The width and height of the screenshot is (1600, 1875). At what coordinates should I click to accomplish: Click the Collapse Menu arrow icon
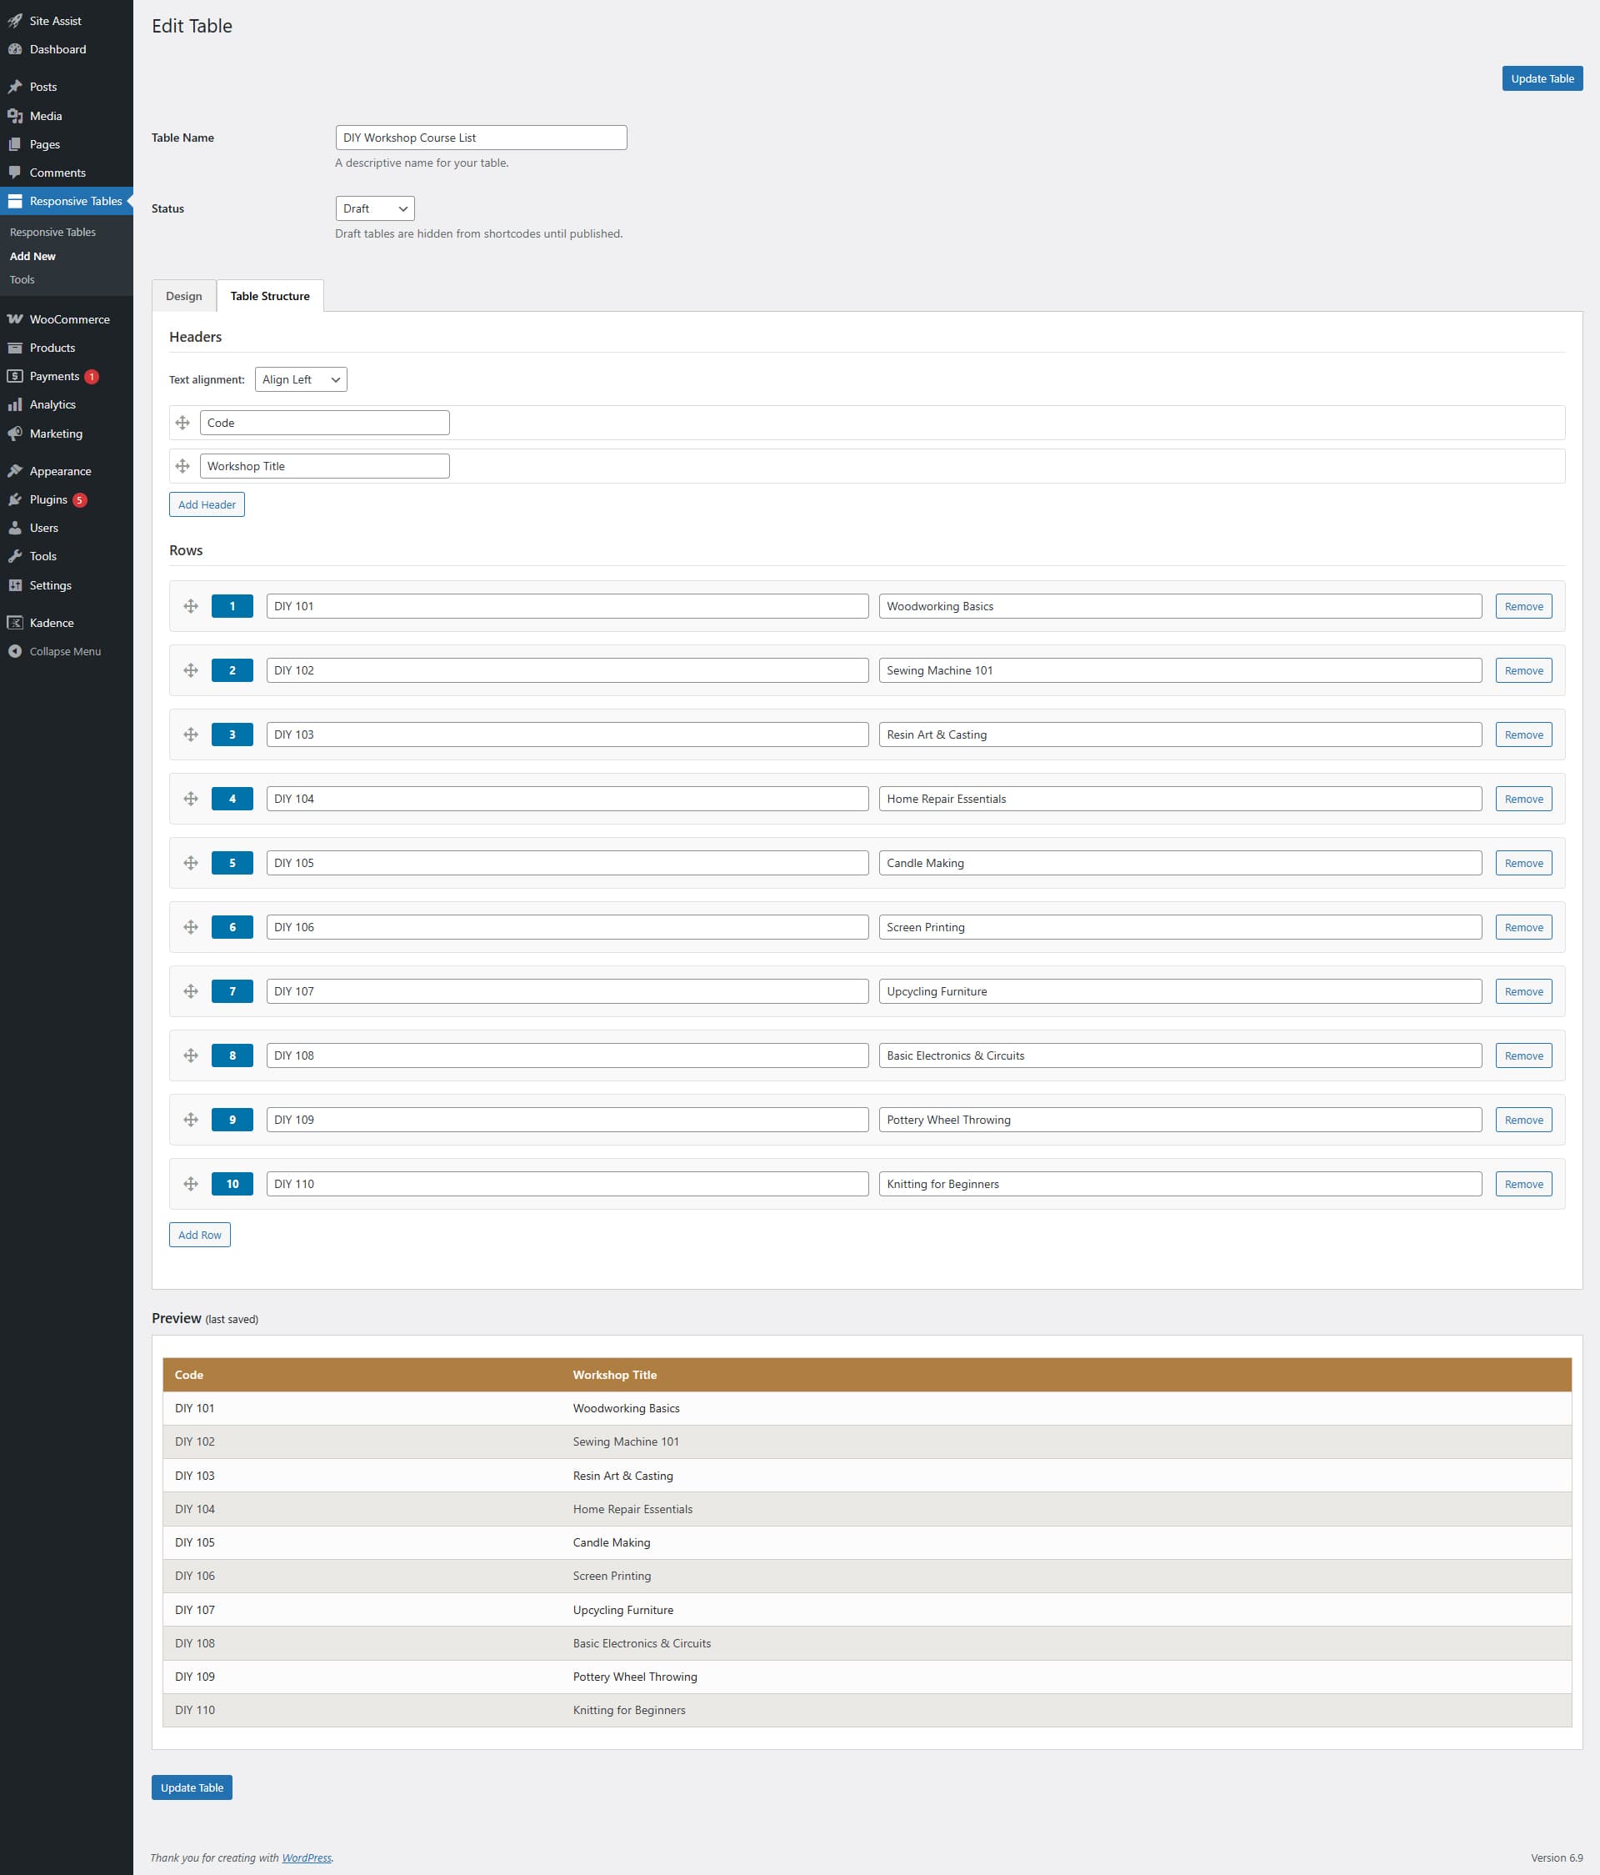(x=15, y=652)
